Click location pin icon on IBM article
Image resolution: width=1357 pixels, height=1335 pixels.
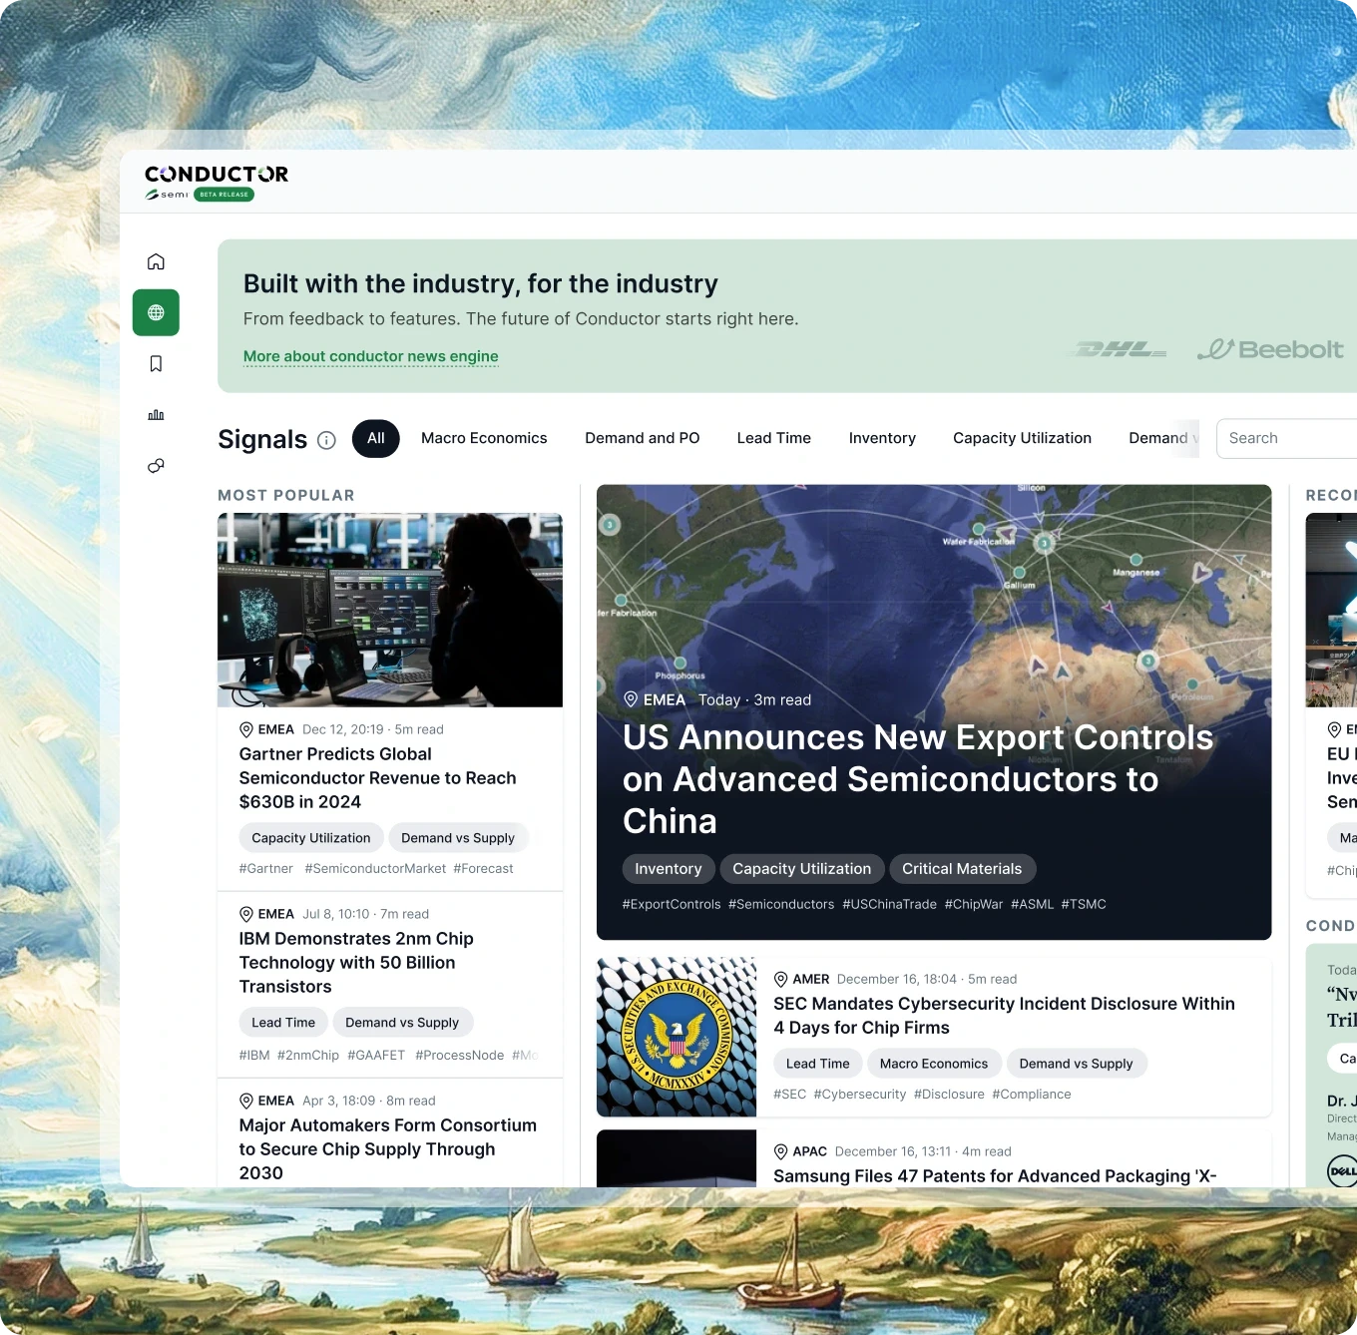(x=246, y=914)
